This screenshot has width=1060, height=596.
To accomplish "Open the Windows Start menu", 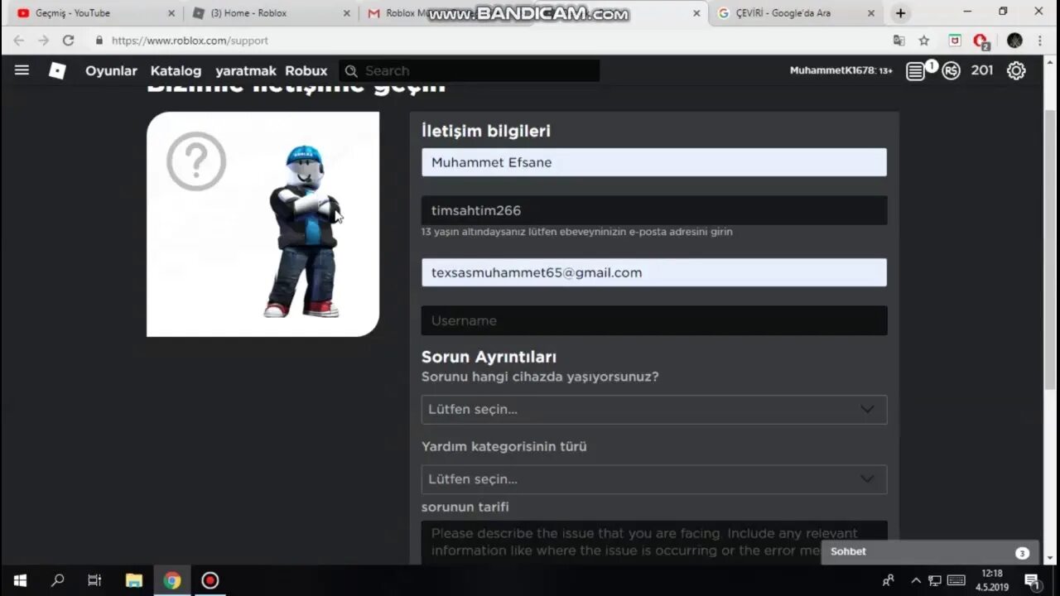I will click(x=20, y=580).
